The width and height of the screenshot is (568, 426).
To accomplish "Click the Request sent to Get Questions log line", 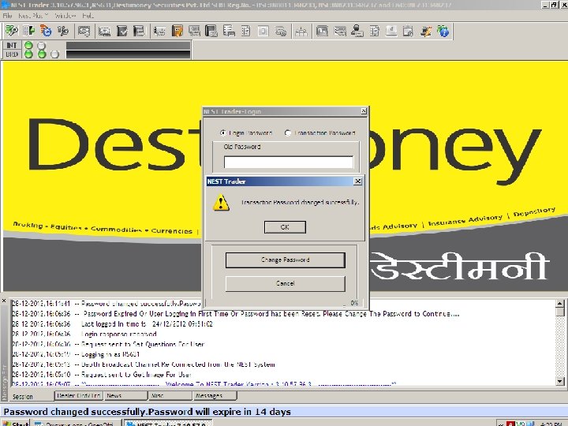I will pos(108,344).
